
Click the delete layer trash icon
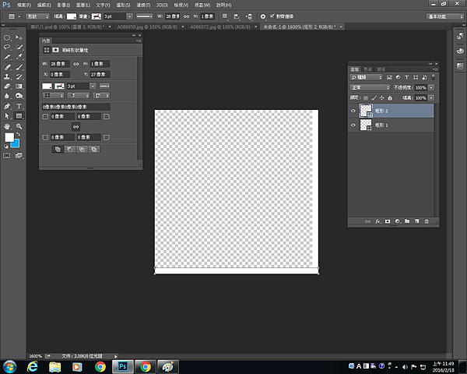coord(427,222)
